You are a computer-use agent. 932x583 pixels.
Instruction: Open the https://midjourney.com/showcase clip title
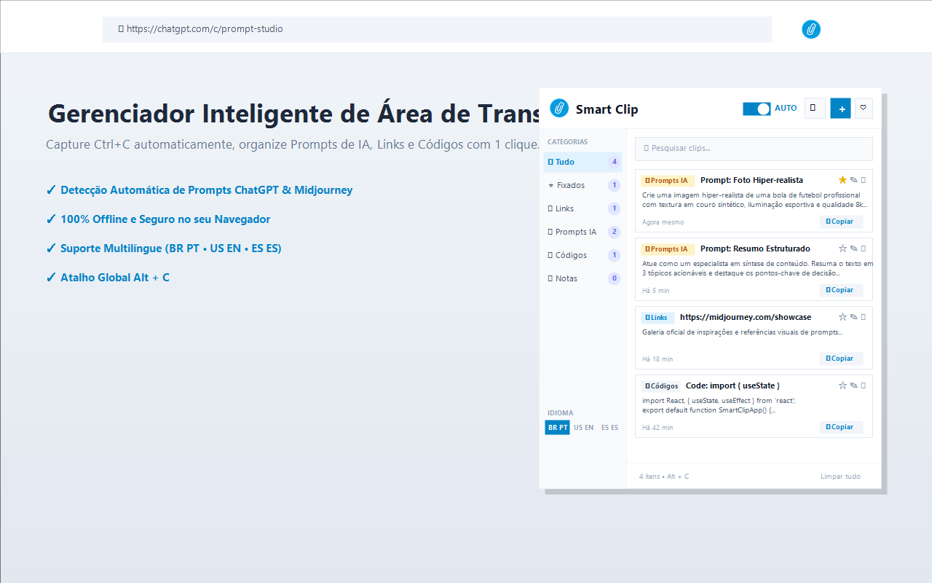coord(746,317)
